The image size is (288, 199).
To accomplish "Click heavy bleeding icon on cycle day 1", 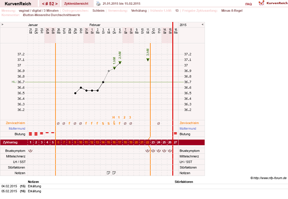I will pos(31,134).
